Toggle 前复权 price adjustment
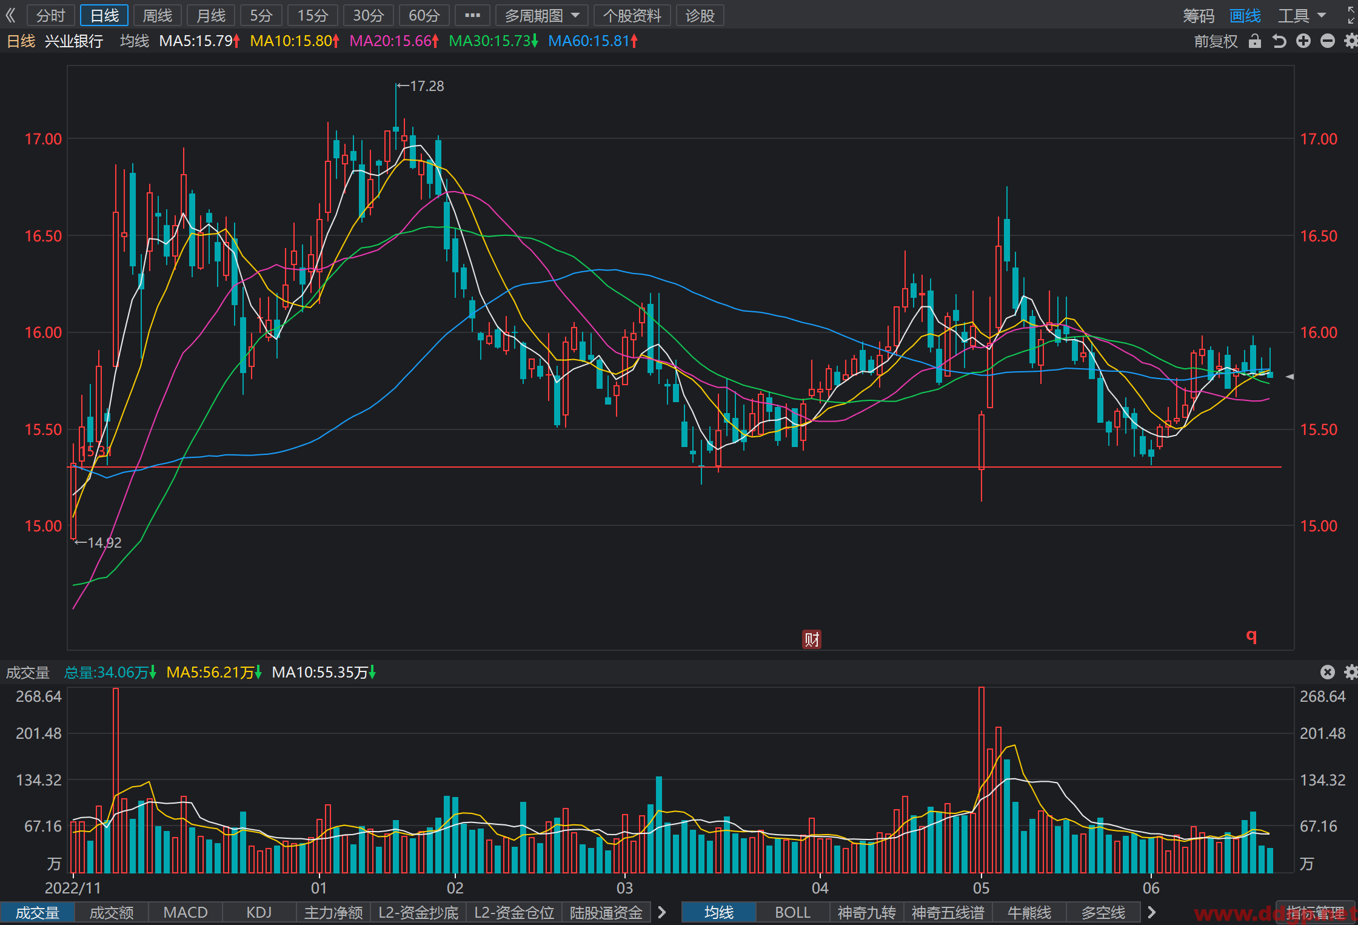The image size is (1358, 925). click(x=1216, y=41)
